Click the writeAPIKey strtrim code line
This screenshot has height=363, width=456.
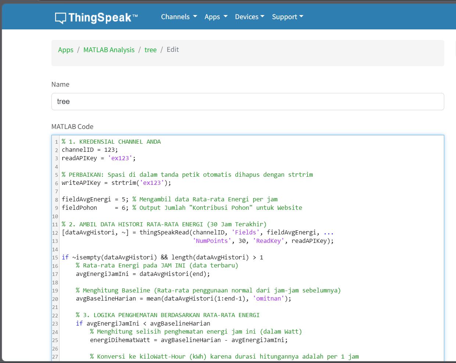(x=116, y=183)
